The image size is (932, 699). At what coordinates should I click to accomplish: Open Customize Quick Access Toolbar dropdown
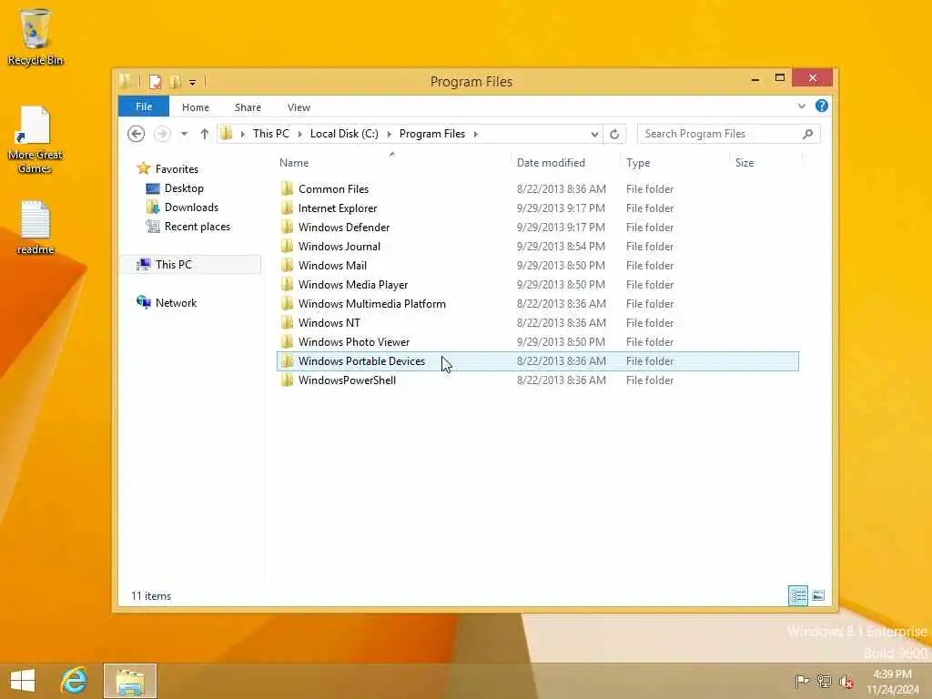[192, 82]
